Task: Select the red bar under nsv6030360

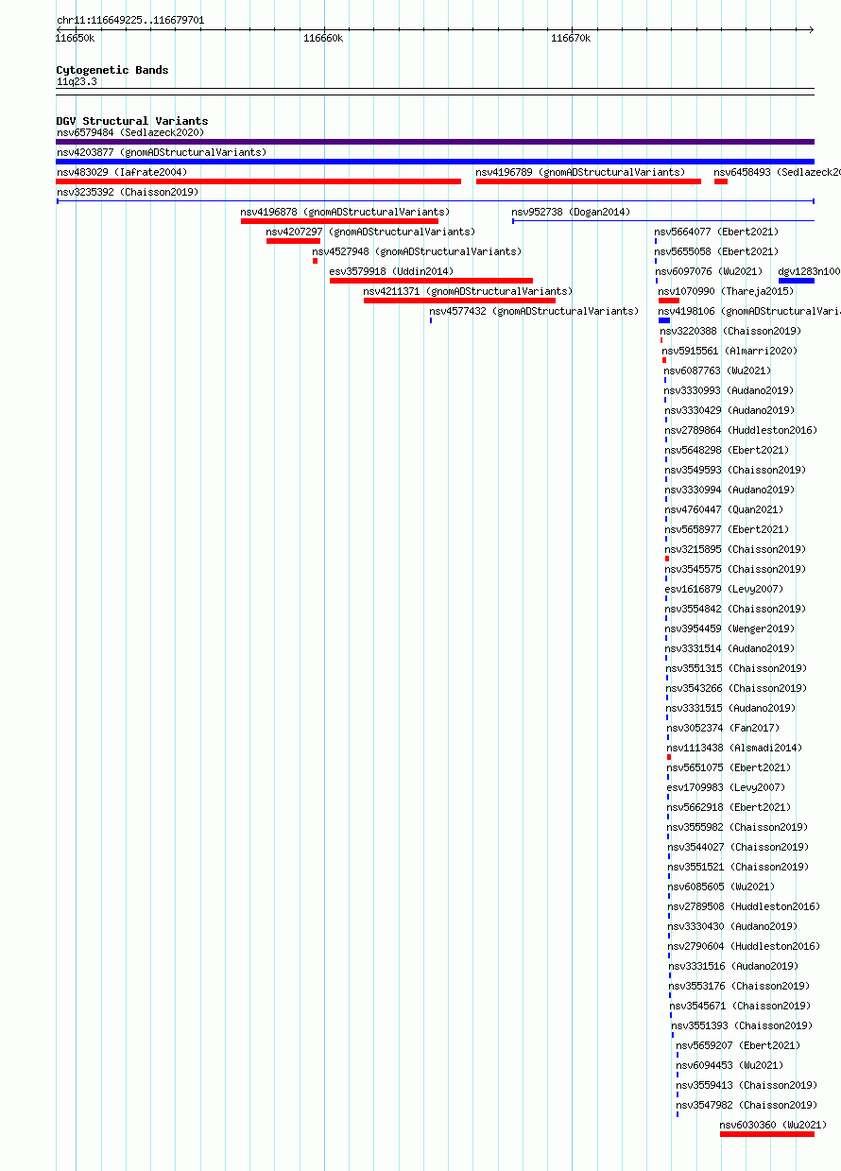Action: click(766, 1134)
